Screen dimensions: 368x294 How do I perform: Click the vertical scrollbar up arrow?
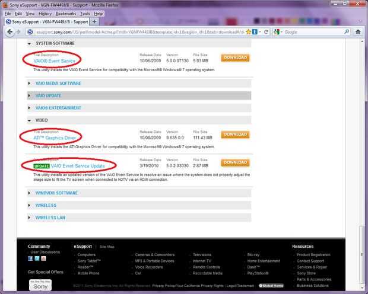362,41
